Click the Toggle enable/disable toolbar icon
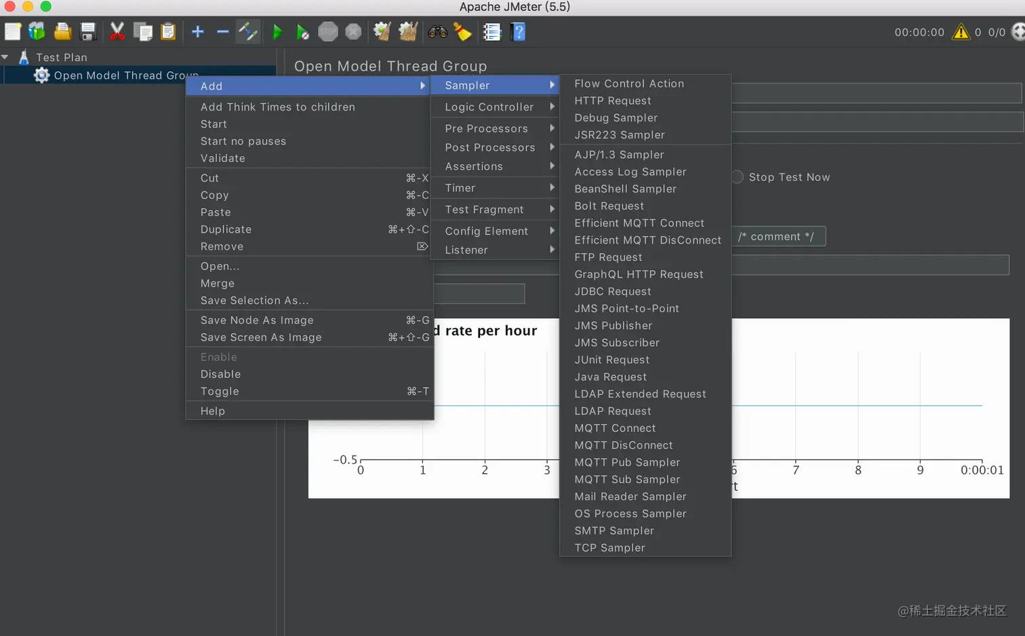Screen dimensions: 1025x636 248,31
